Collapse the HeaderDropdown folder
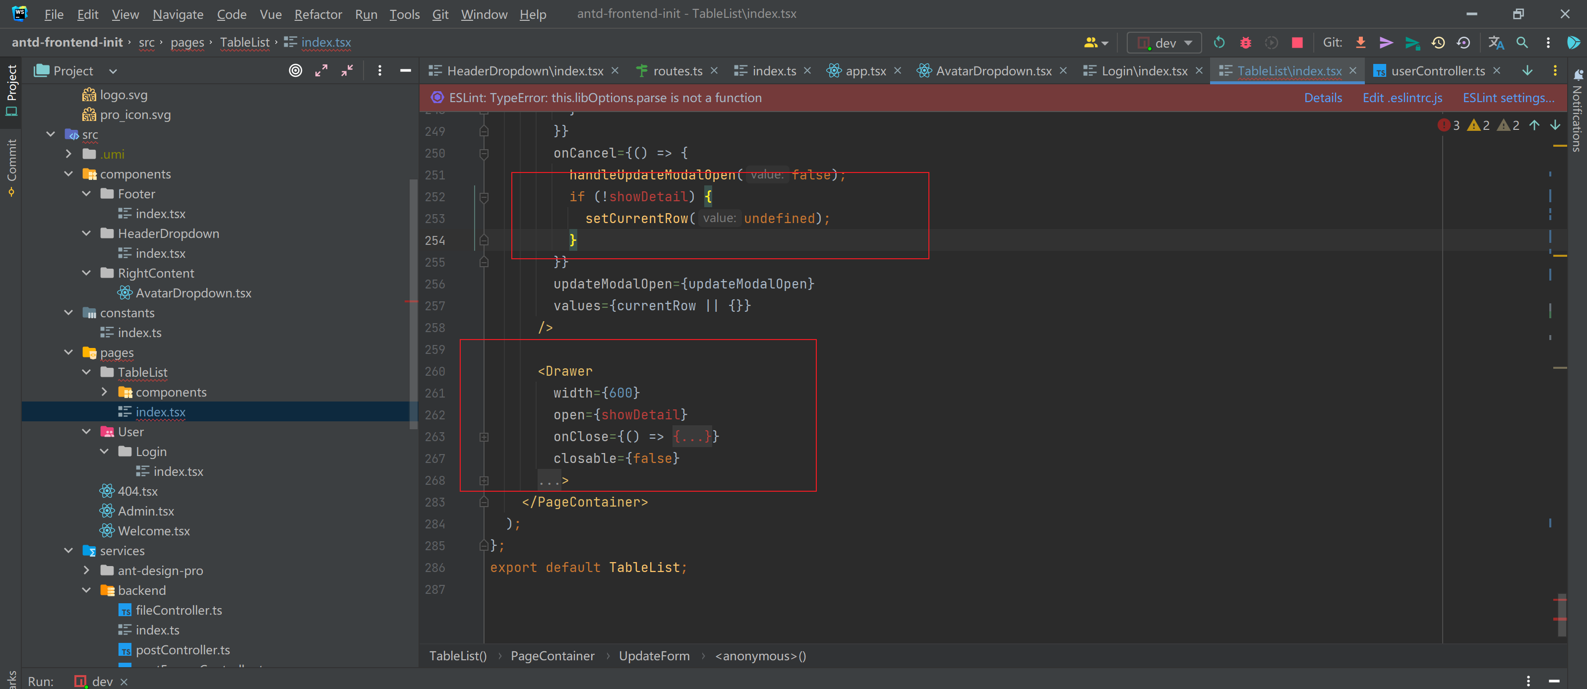Viewport: 1587px width, 689px height. (86, 233)
